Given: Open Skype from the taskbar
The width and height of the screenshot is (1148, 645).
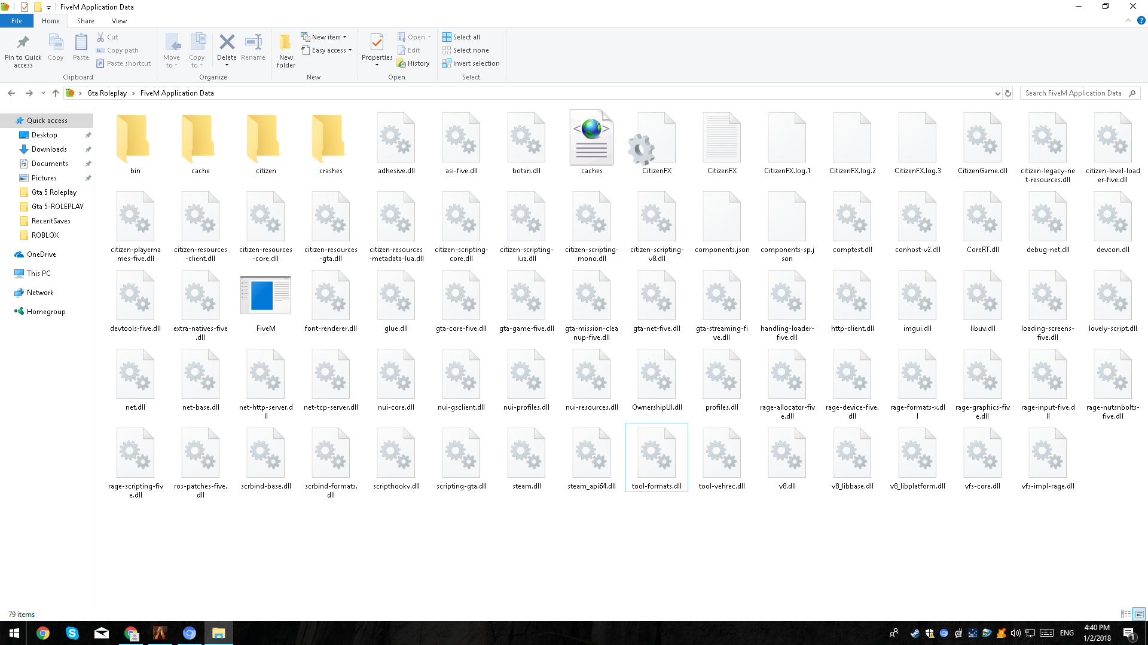Looking at the screenshot, I should [x=72, y=633].
